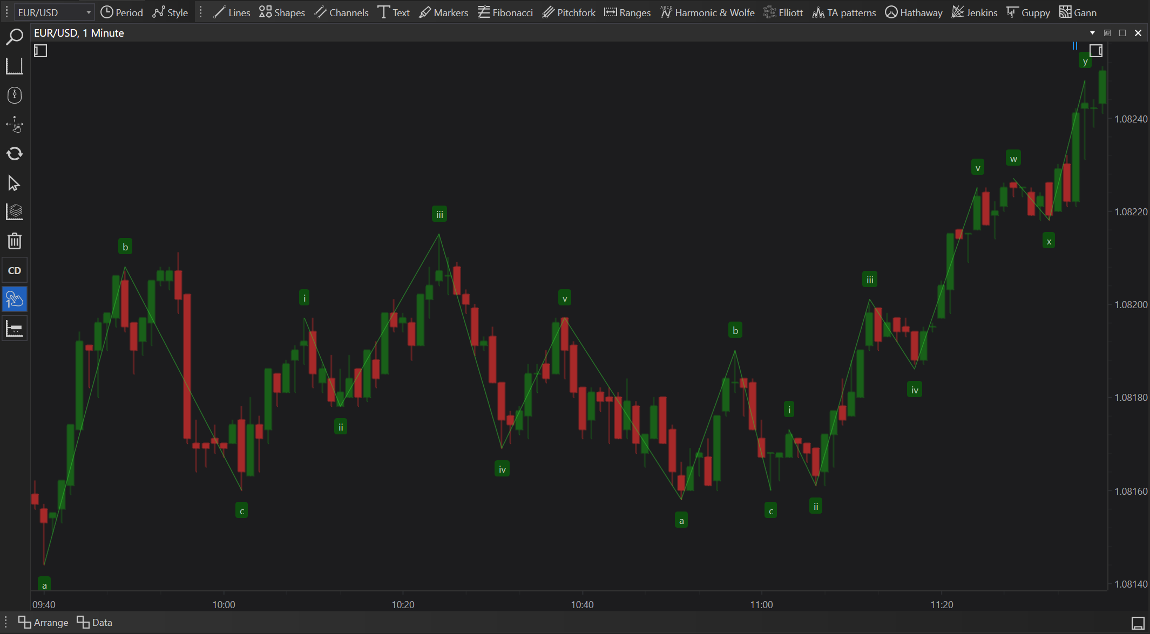Viewport: 1150px width, 634px height.
Task: Click the trash delete drawings icon
Action: pyautogui.click(x=15, y=241)
